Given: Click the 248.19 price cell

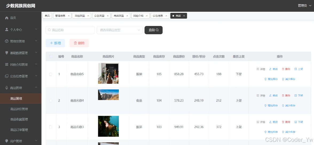Looking at the screenshot, I should [199, 101].
